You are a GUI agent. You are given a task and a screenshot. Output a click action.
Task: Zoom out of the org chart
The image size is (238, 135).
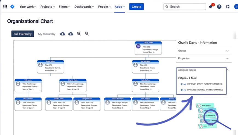click(87, 34)
